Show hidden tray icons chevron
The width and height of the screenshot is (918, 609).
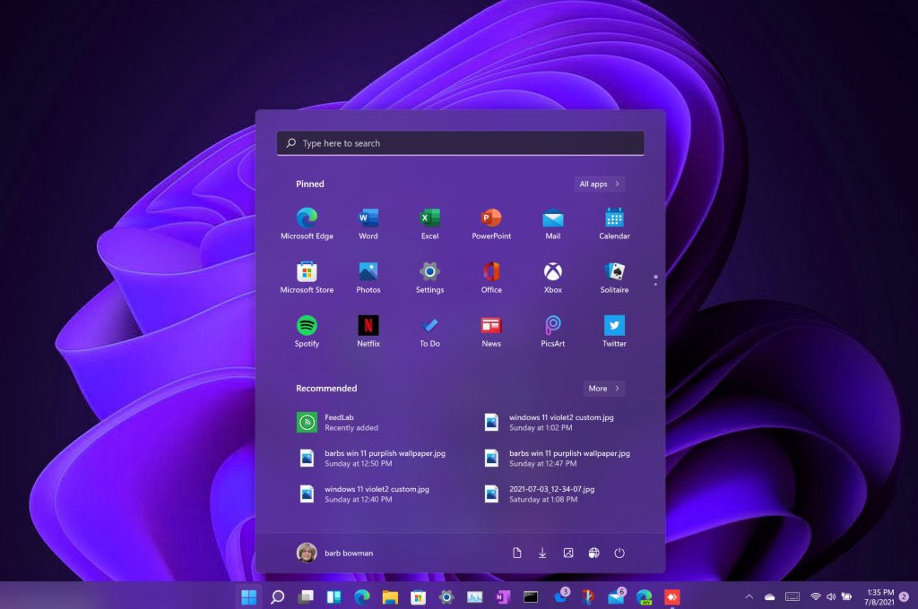[x=749, y=596]
